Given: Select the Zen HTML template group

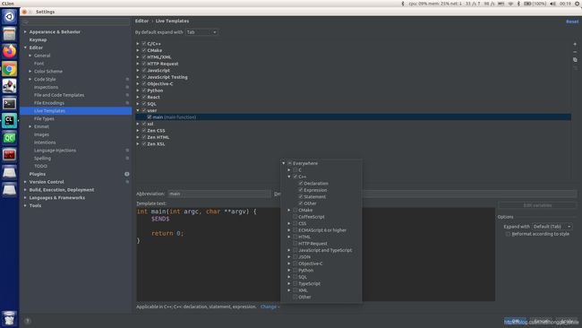Looking at the screenshot, I should tap(158, 137).
